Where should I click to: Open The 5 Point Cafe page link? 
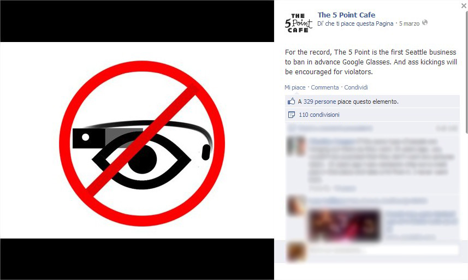(346, 15)
